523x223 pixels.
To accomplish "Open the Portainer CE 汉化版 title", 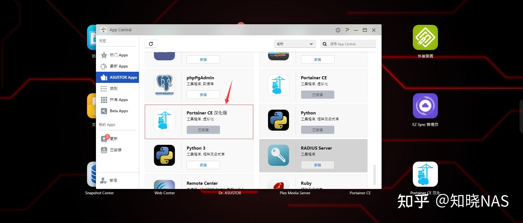I will (x=207, y=113).
